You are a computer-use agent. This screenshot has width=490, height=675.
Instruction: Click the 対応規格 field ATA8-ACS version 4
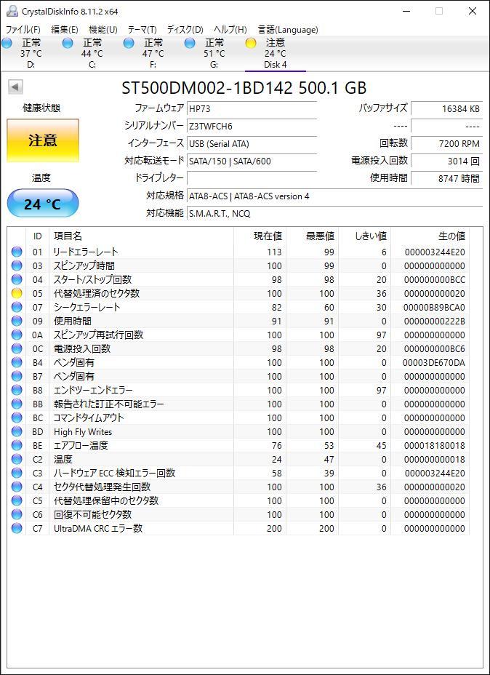(334, 196)
